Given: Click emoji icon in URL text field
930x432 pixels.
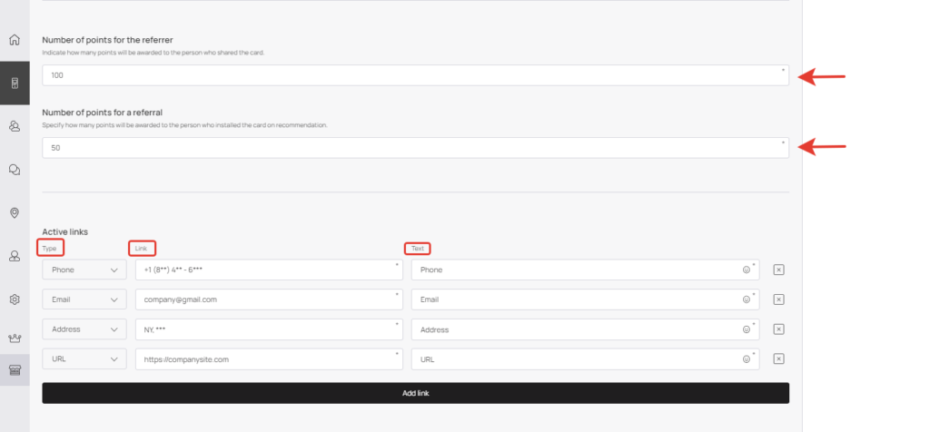Looking at the screenshot, I should [747, 359].
